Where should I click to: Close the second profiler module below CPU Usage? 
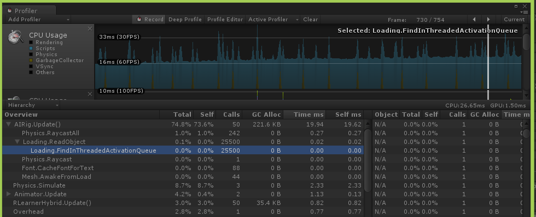[90, 94]
